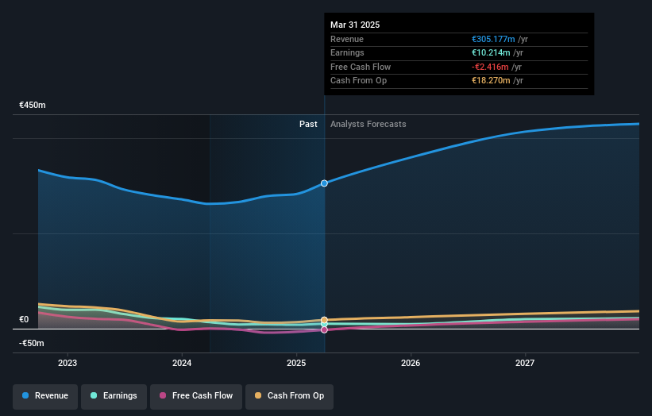The height and width of the screenshot is (416, 652).
Task: Click the orange Cash From Op data point
Action: point(324,320)
